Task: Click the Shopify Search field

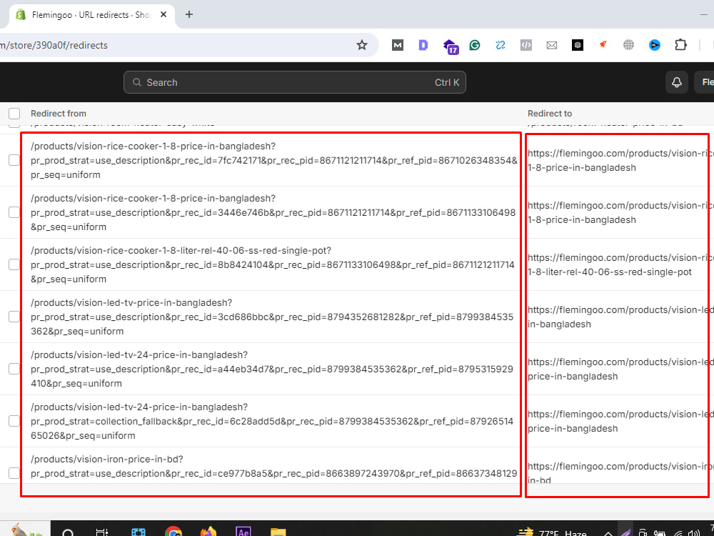Action: pyautogui.click(x=295, y=82)
